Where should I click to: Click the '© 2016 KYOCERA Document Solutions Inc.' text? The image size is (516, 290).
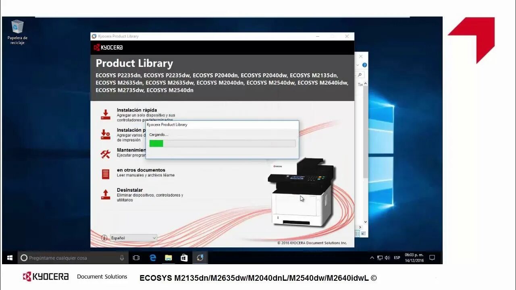pyautogui.click(x=312, y=243)
